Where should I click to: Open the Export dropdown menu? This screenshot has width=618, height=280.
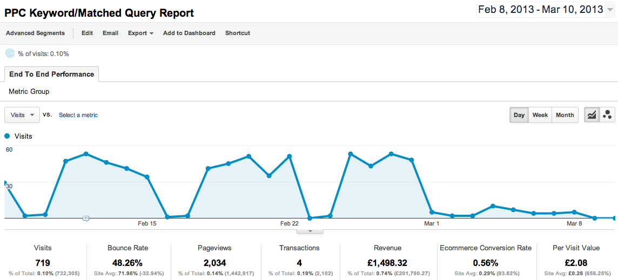point(140,33)
